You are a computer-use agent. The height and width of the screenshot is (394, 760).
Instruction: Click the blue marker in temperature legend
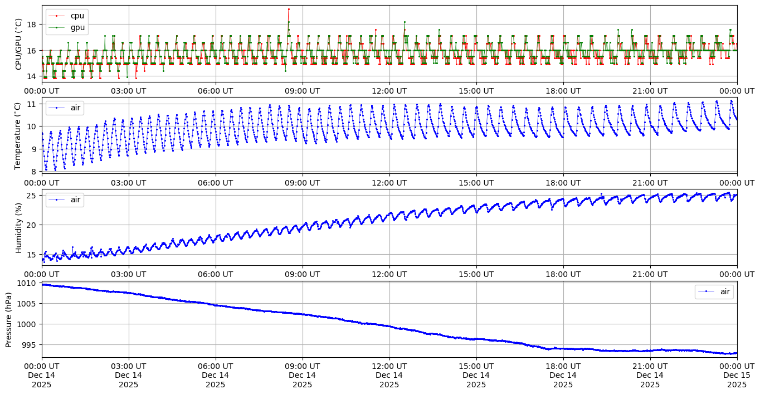pyautogui.click(x=56, y=108)
